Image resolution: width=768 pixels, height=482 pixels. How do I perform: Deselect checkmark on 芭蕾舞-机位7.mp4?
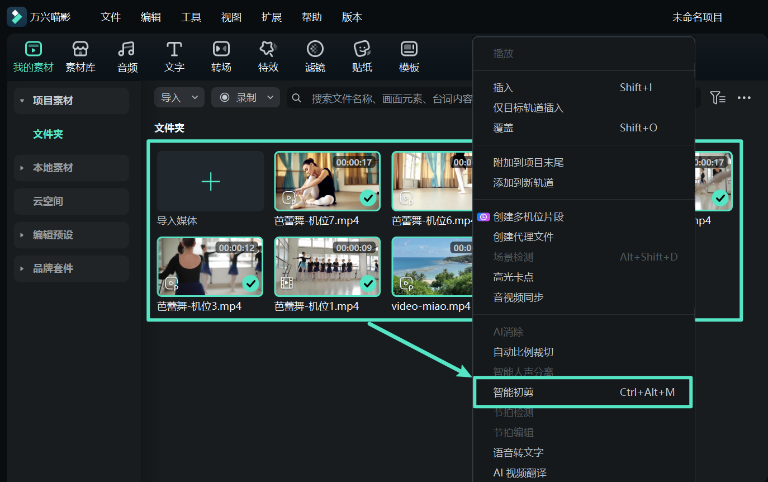click(x=368, y=198)
